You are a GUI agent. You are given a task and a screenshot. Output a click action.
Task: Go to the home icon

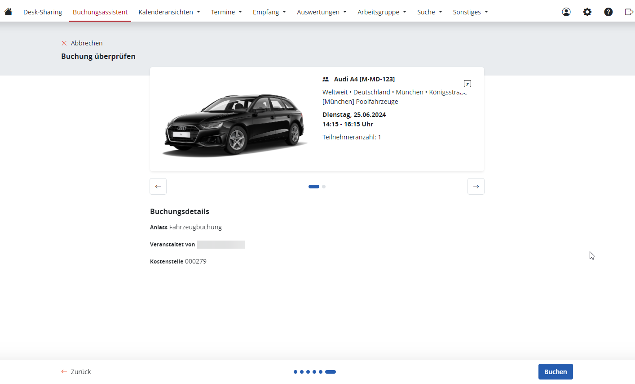tap(8, 12)
